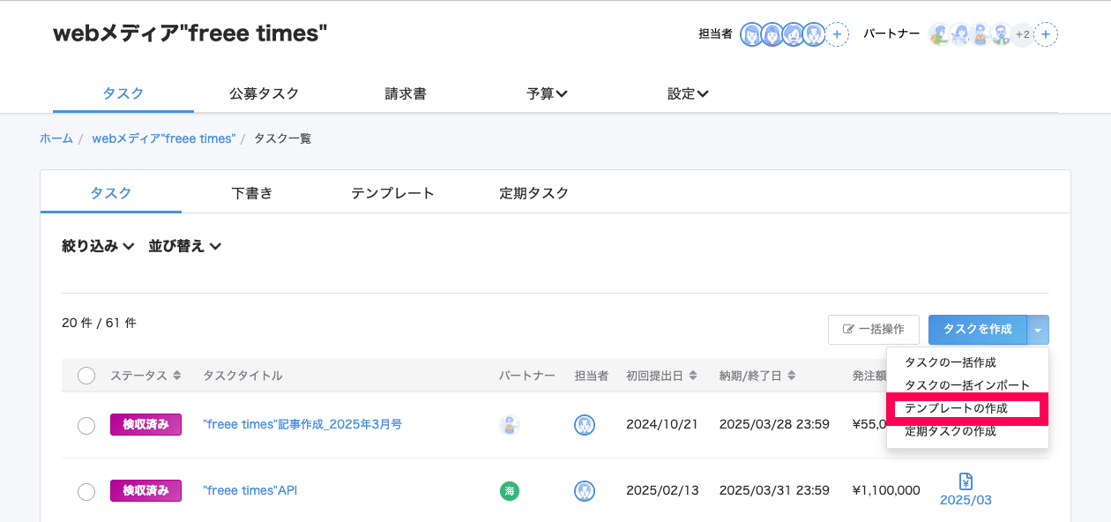Click the partner avatar with orange backpack
1111x522 pixels.
(939, 34)
